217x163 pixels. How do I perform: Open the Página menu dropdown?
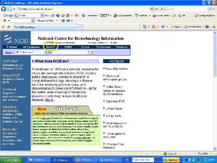click(182, 27)
